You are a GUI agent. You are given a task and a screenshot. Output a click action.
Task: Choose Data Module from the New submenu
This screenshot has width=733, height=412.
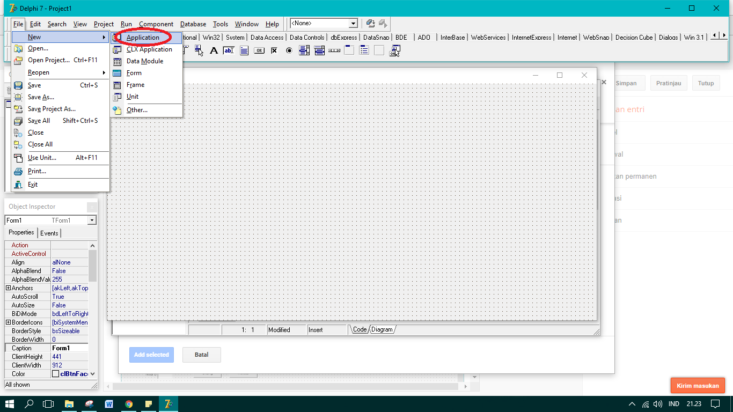[x=146, y=61]
